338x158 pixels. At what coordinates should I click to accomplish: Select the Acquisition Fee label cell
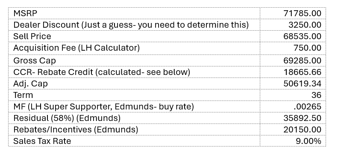(134, 48)
